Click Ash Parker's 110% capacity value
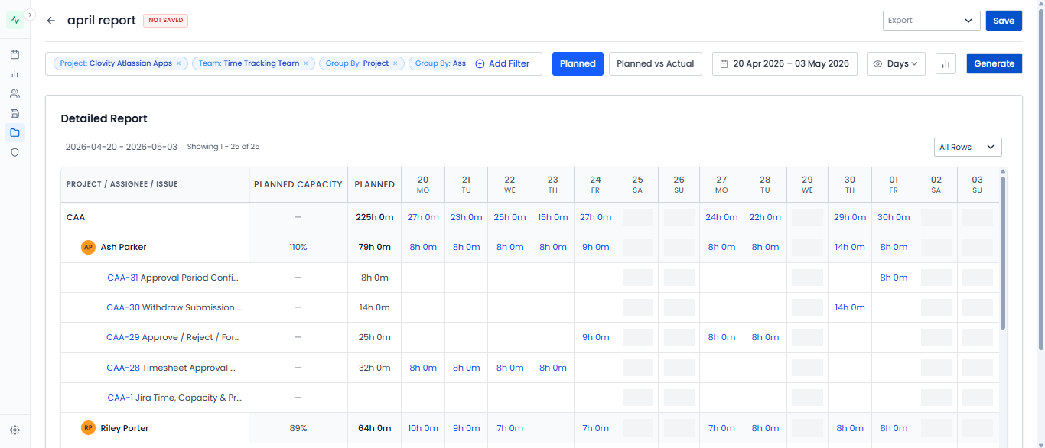 click(x=298, y=247)
